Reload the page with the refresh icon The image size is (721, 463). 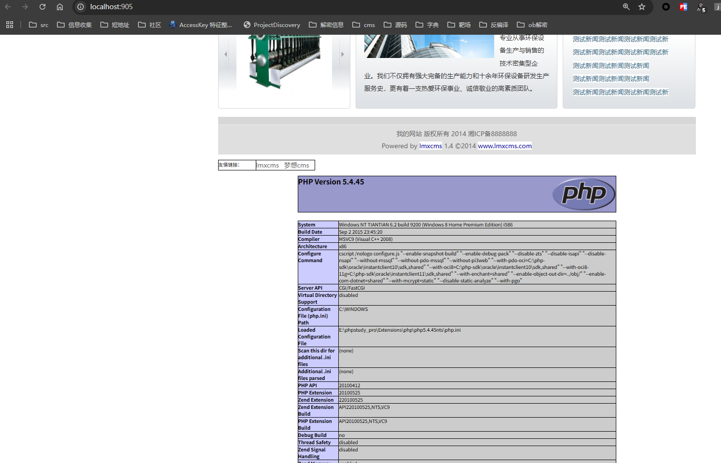point(42,7)
